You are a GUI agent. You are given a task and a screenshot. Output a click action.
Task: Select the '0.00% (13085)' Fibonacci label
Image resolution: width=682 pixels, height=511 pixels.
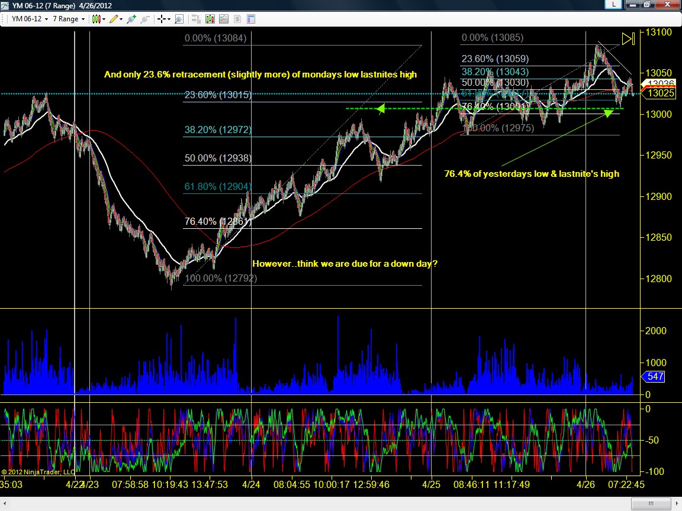coord(493,38)
